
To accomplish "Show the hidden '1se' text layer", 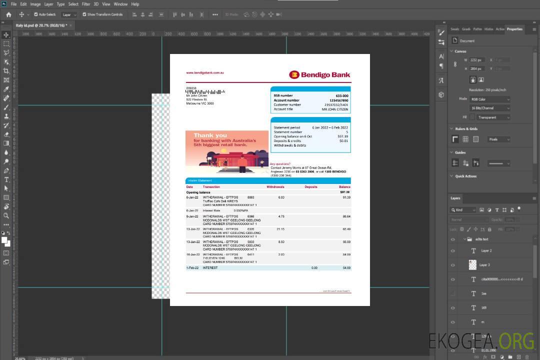I will (453, 294).
